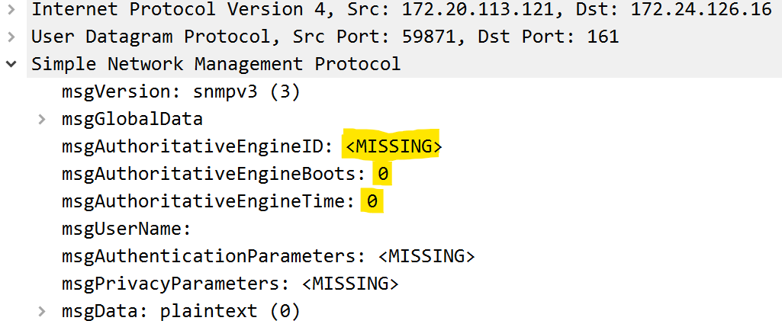782x324 pixels.
Task: Click the highlighted 0 of EngineBoots
Action: click(x=383, y=174)
